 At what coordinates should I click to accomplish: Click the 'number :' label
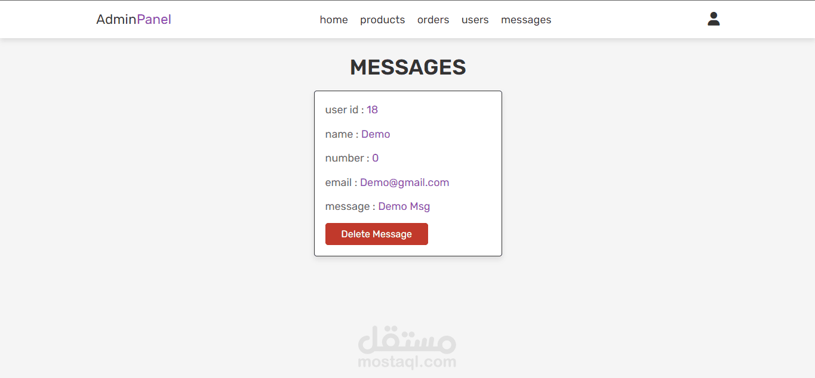pyautogui.click(x=347, y=158)
